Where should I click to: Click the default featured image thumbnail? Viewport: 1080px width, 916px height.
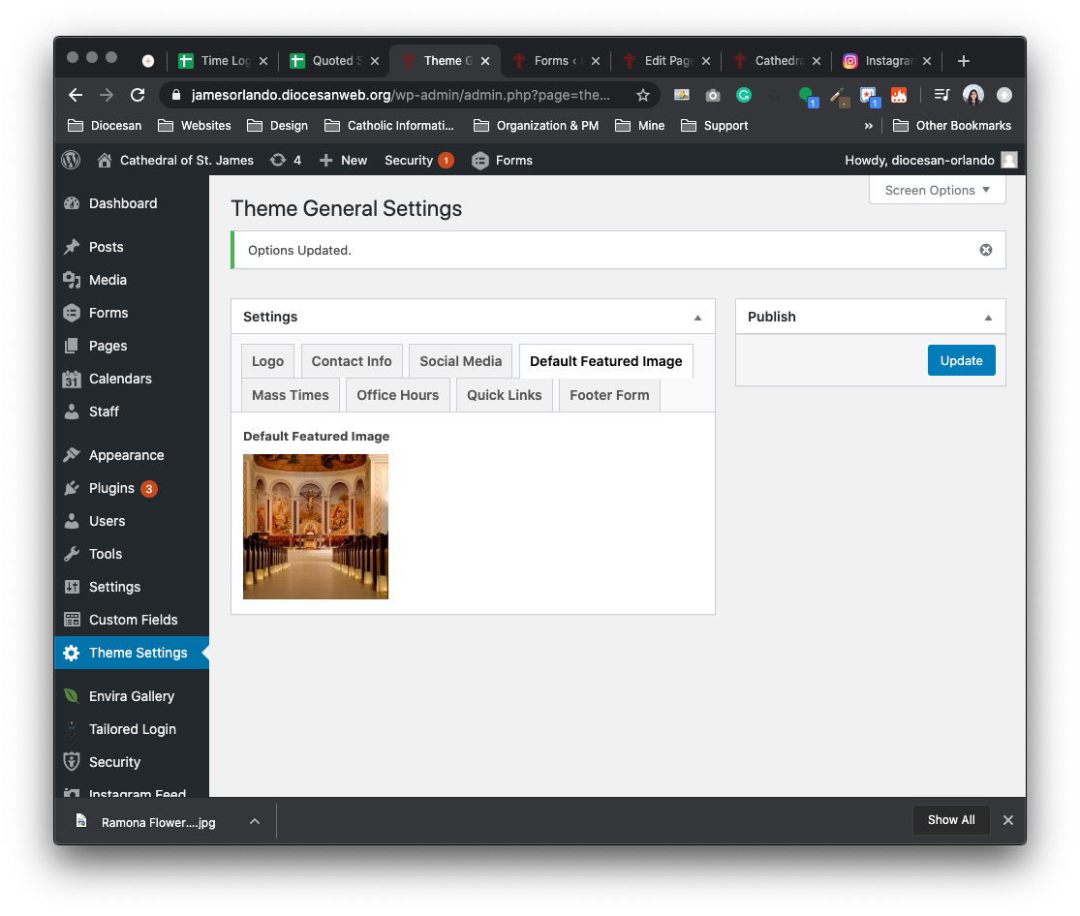point(316,527)
